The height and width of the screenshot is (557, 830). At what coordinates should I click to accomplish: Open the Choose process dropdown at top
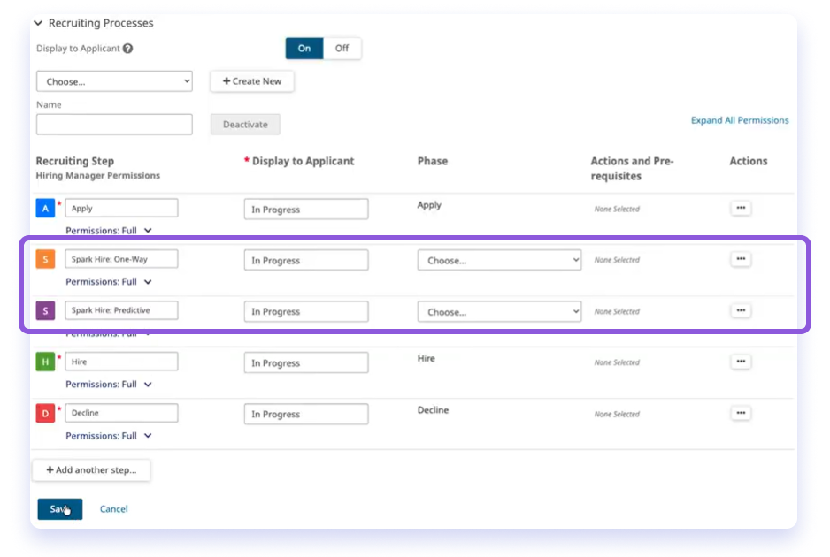pos(114,80)
